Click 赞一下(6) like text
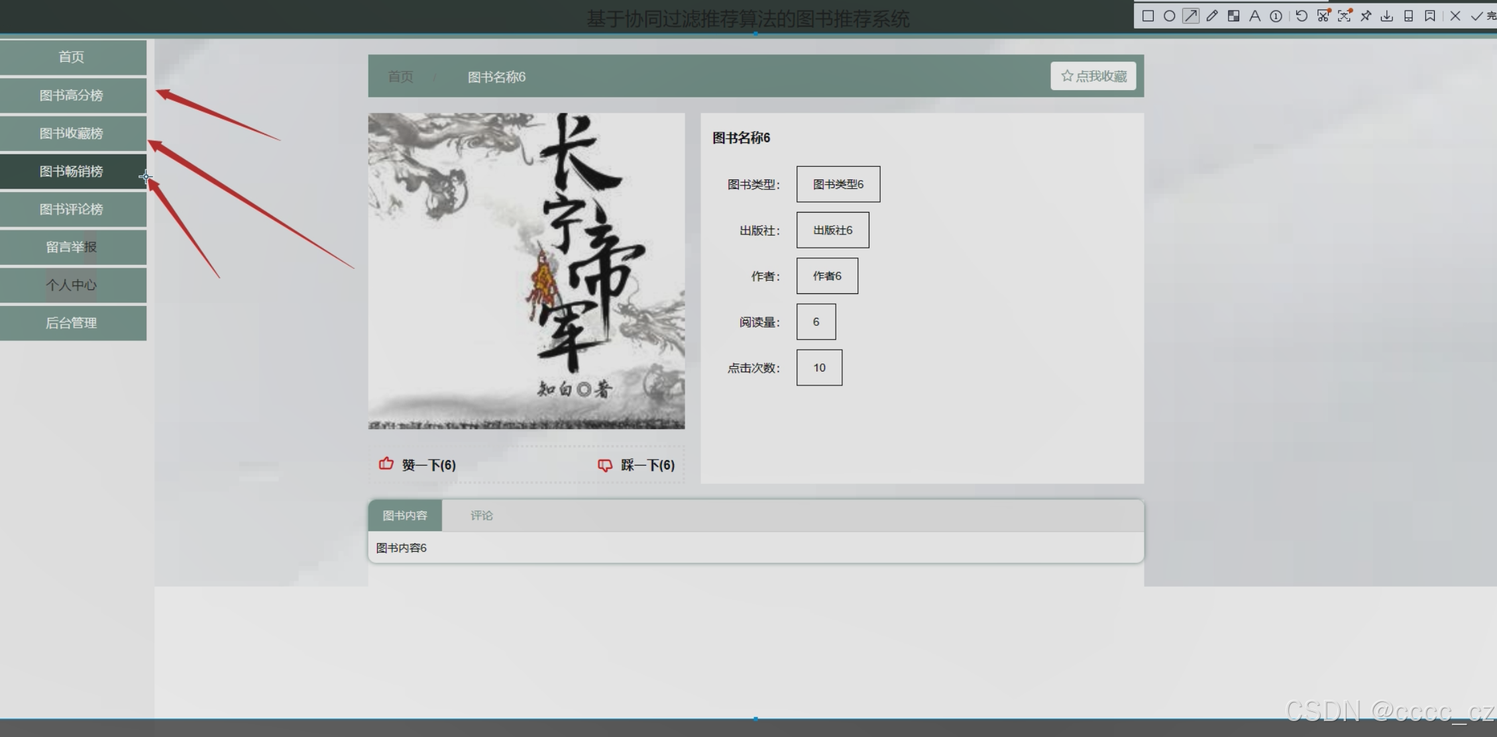Image resolution: width=1497 pixels, height=737 pixels. [x=429, y=465]
